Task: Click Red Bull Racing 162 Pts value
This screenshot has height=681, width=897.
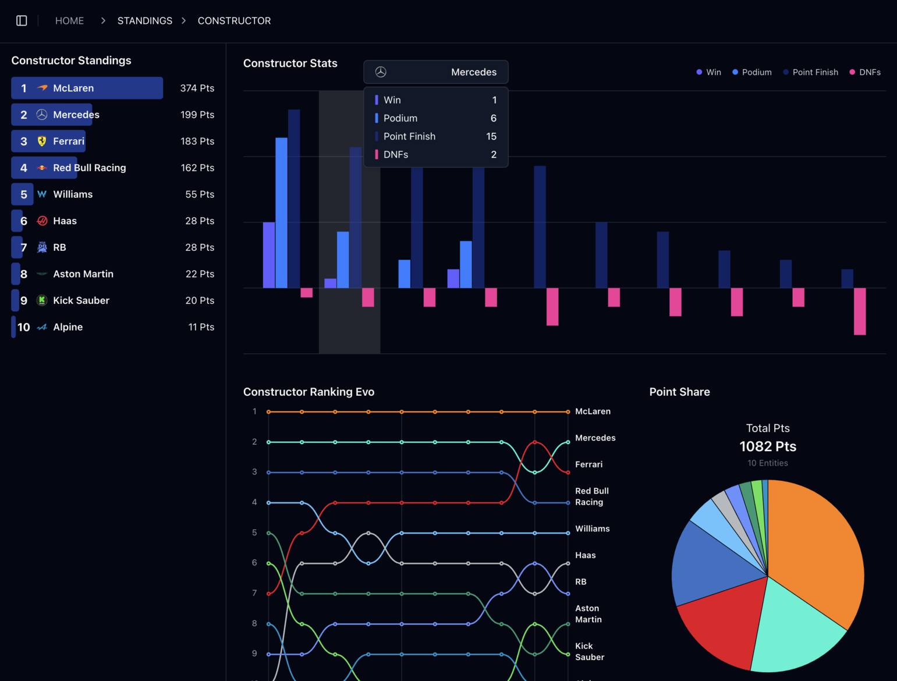Action: click(197, 168)
